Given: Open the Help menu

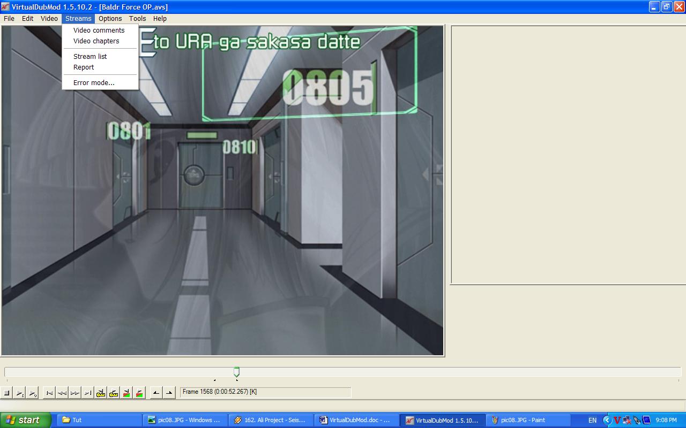Looking at the screenshot, I should (160, 18).
